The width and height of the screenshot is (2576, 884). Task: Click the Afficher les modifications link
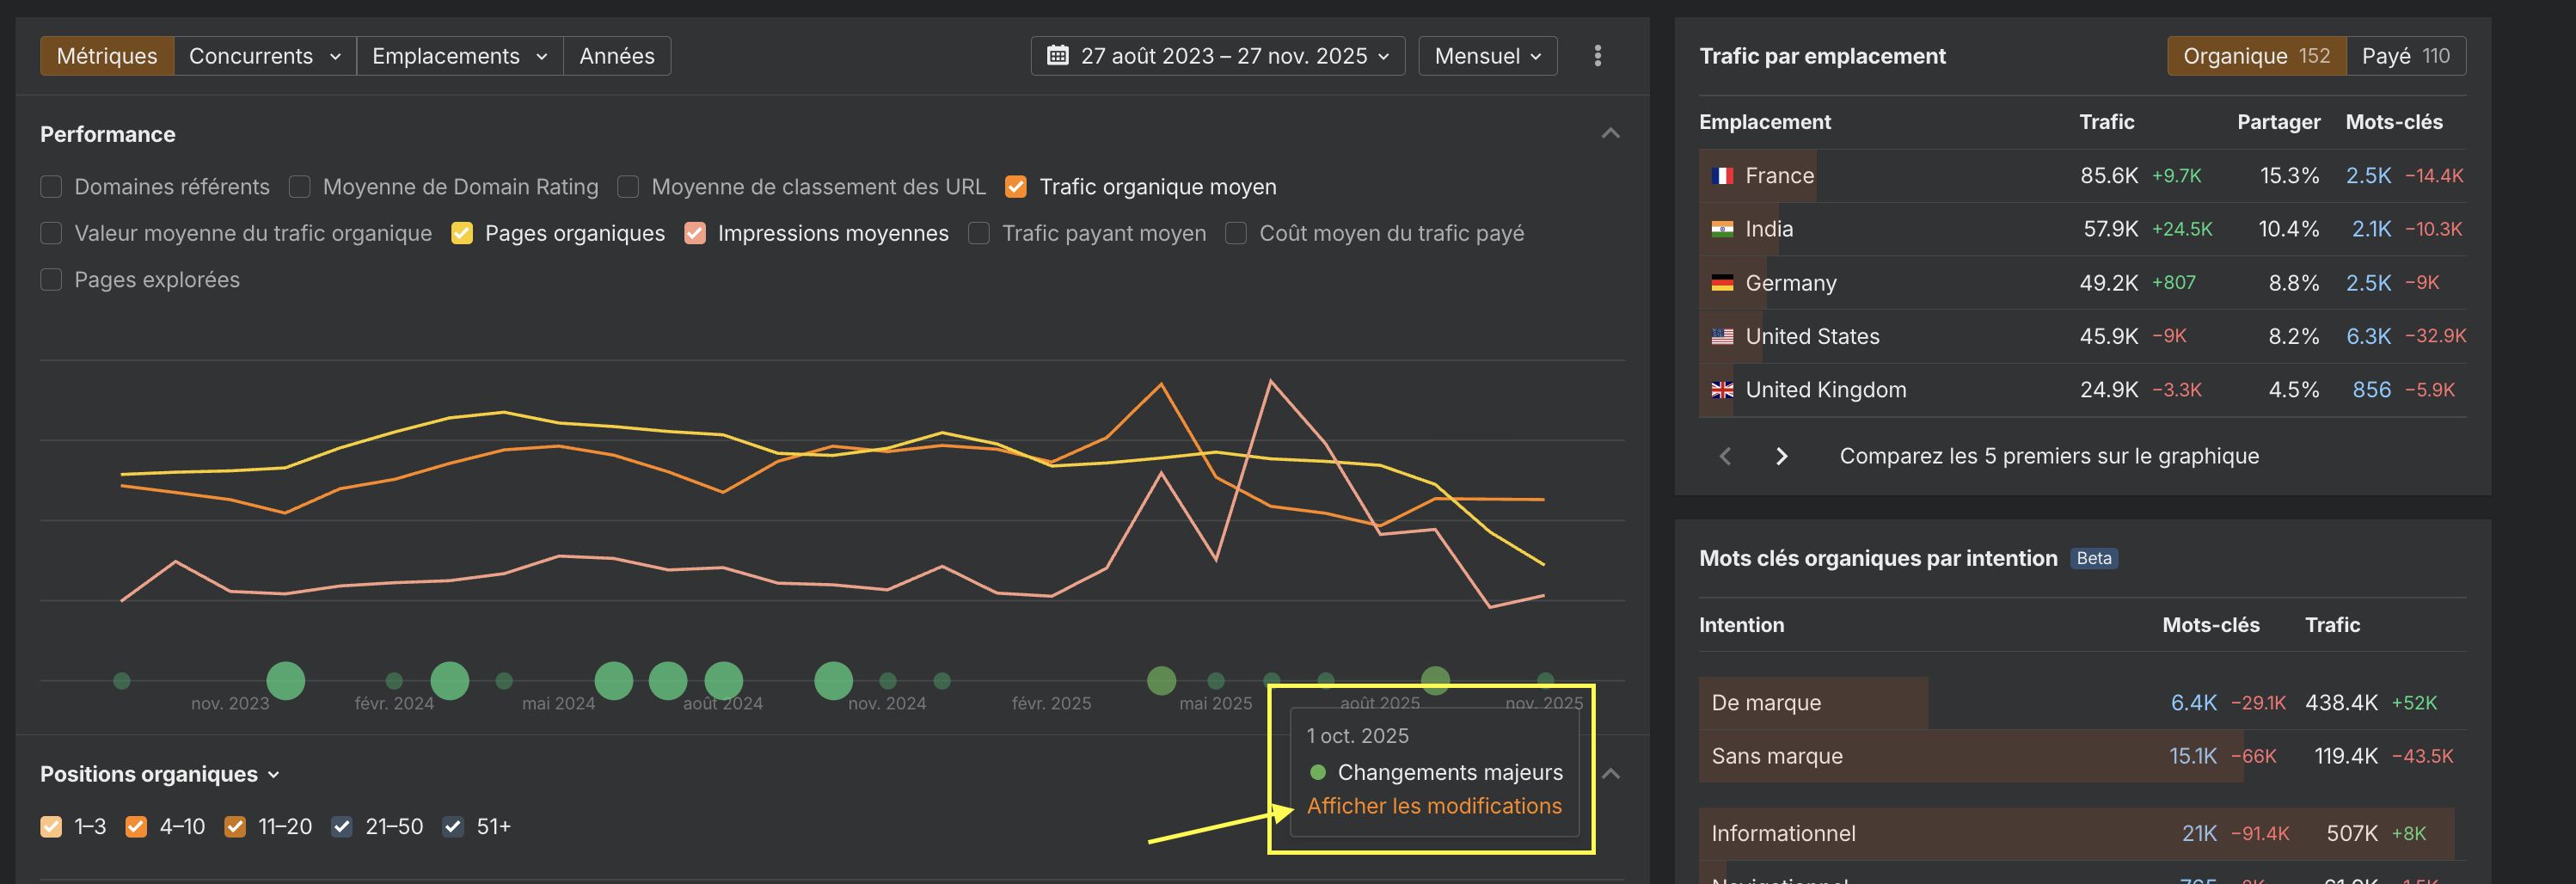[1434, 806]
